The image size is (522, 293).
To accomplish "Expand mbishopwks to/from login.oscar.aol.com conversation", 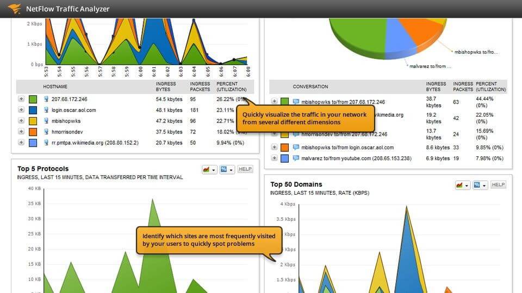I will [x=274, y=147].
